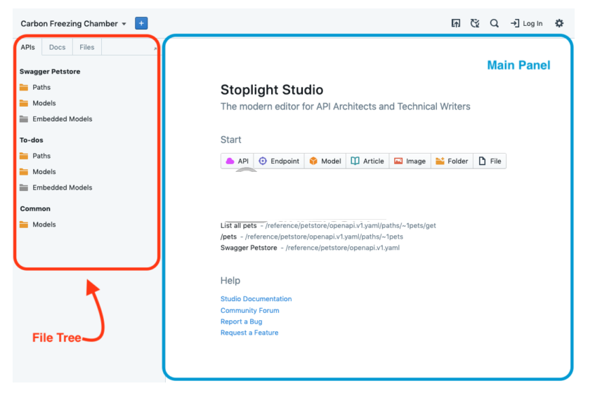Open the Community Forum link
The height and width of the screenshot is (393, 595).
pyautogui.click(x=249, y=310)
